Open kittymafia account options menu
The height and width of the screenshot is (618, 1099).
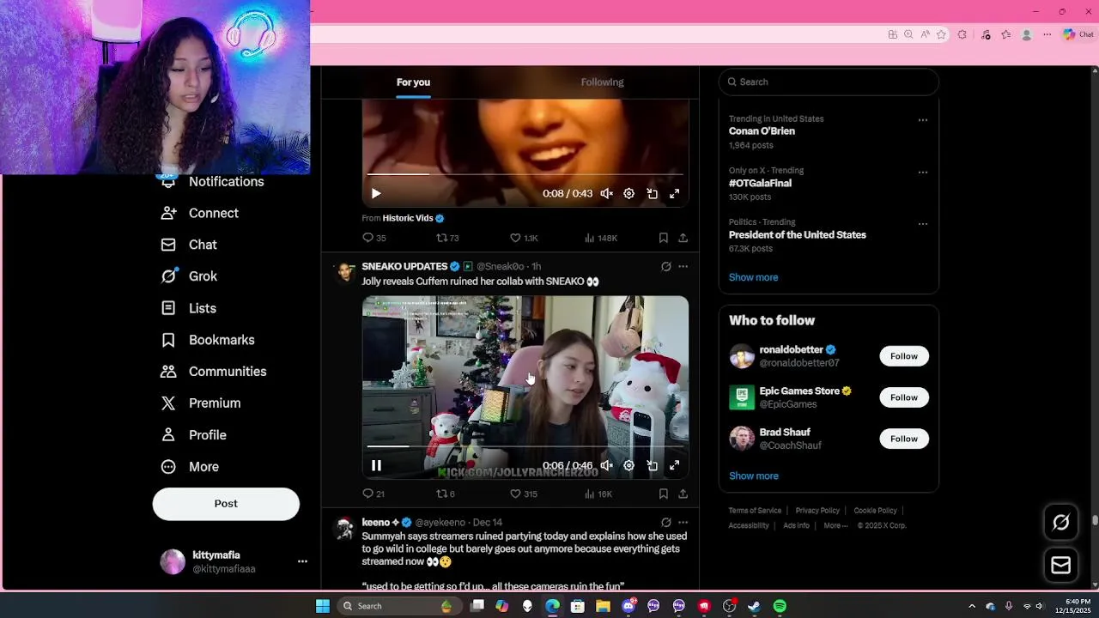[x=302, y=561]
